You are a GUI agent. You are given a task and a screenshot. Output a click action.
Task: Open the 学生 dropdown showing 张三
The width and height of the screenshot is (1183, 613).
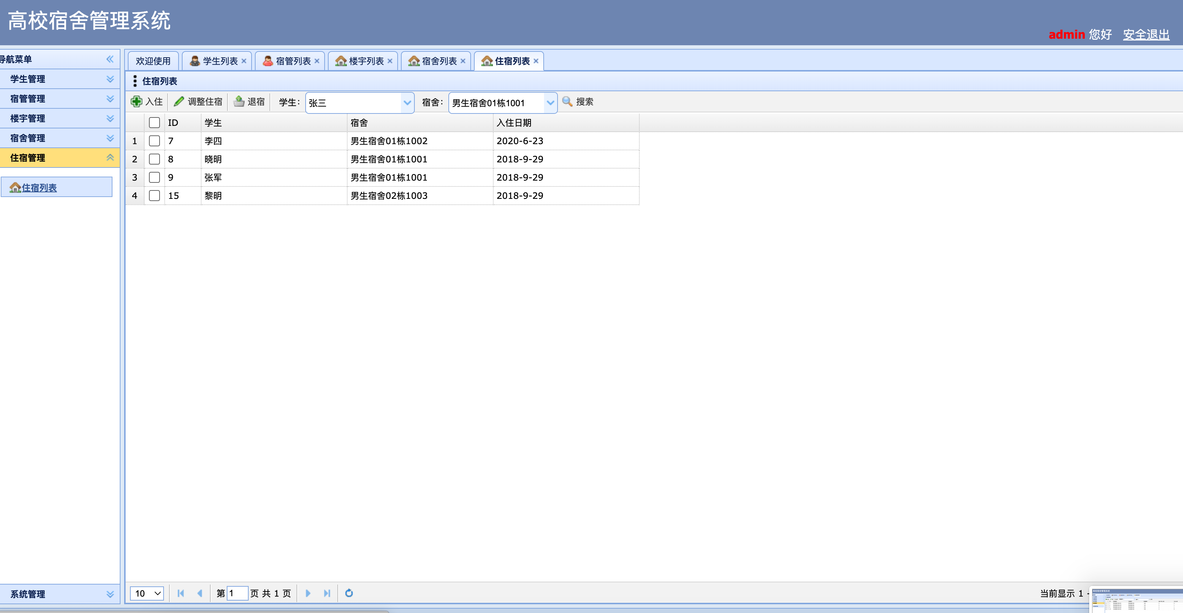pyautogui.click(x=407, y=103)
